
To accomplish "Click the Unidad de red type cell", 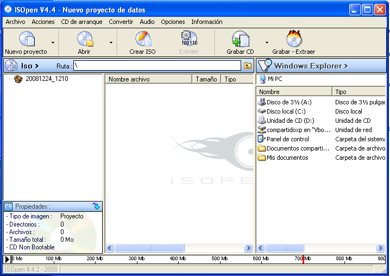I will click(x=354, y=130).
